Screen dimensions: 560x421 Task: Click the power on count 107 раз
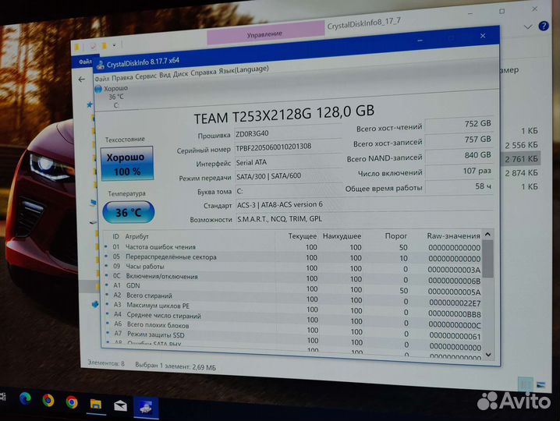point(459,171)
